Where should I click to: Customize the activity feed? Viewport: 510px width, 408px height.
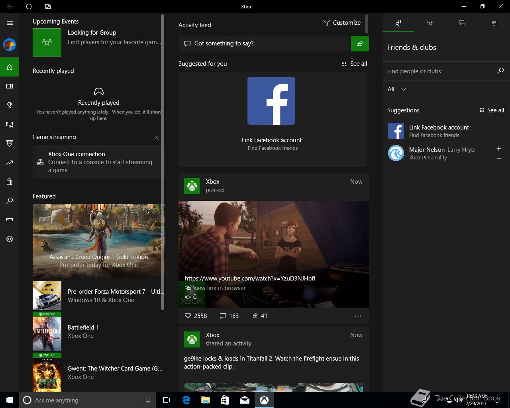click(x=342, y=23)
